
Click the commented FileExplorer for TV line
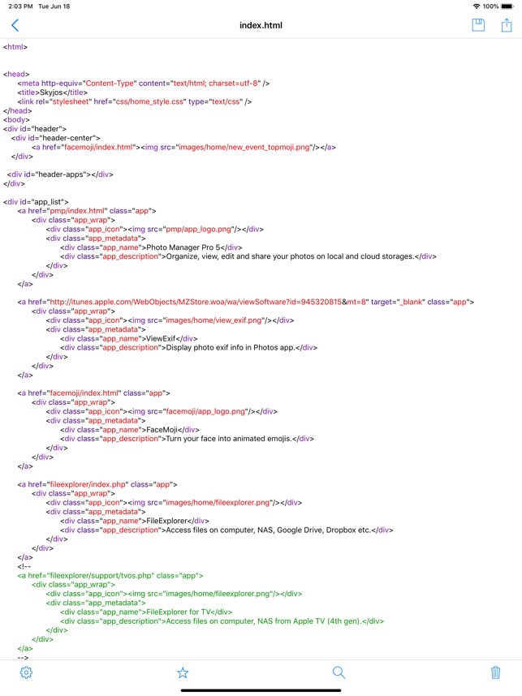(x=146, y=612)
